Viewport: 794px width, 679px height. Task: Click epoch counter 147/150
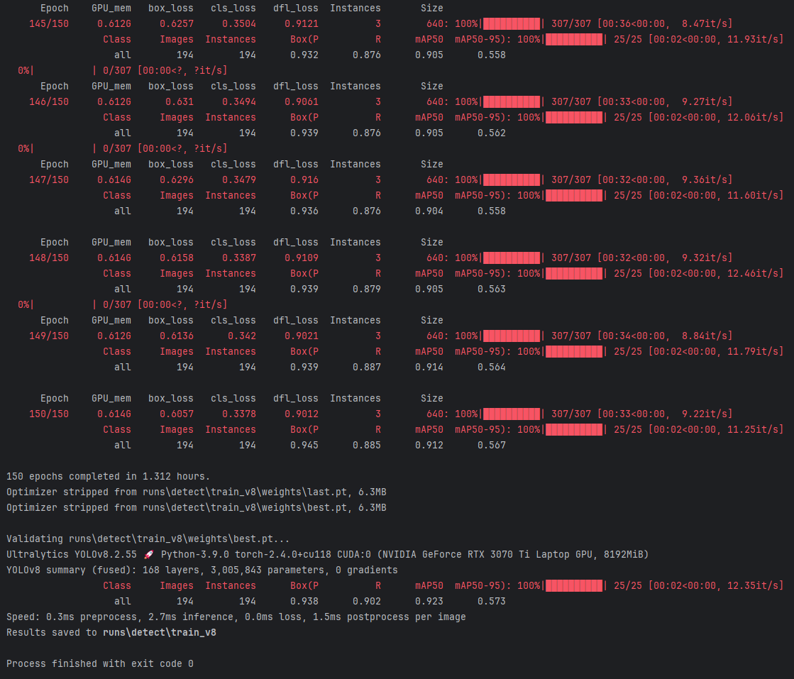[49, 180]
